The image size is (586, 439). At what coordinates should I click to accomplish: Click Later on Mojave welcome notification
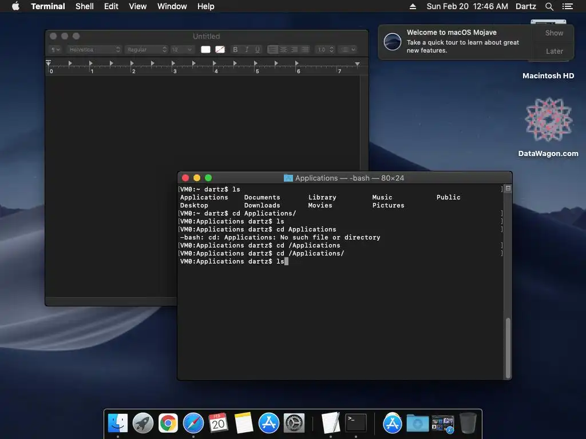coord(554,51)
